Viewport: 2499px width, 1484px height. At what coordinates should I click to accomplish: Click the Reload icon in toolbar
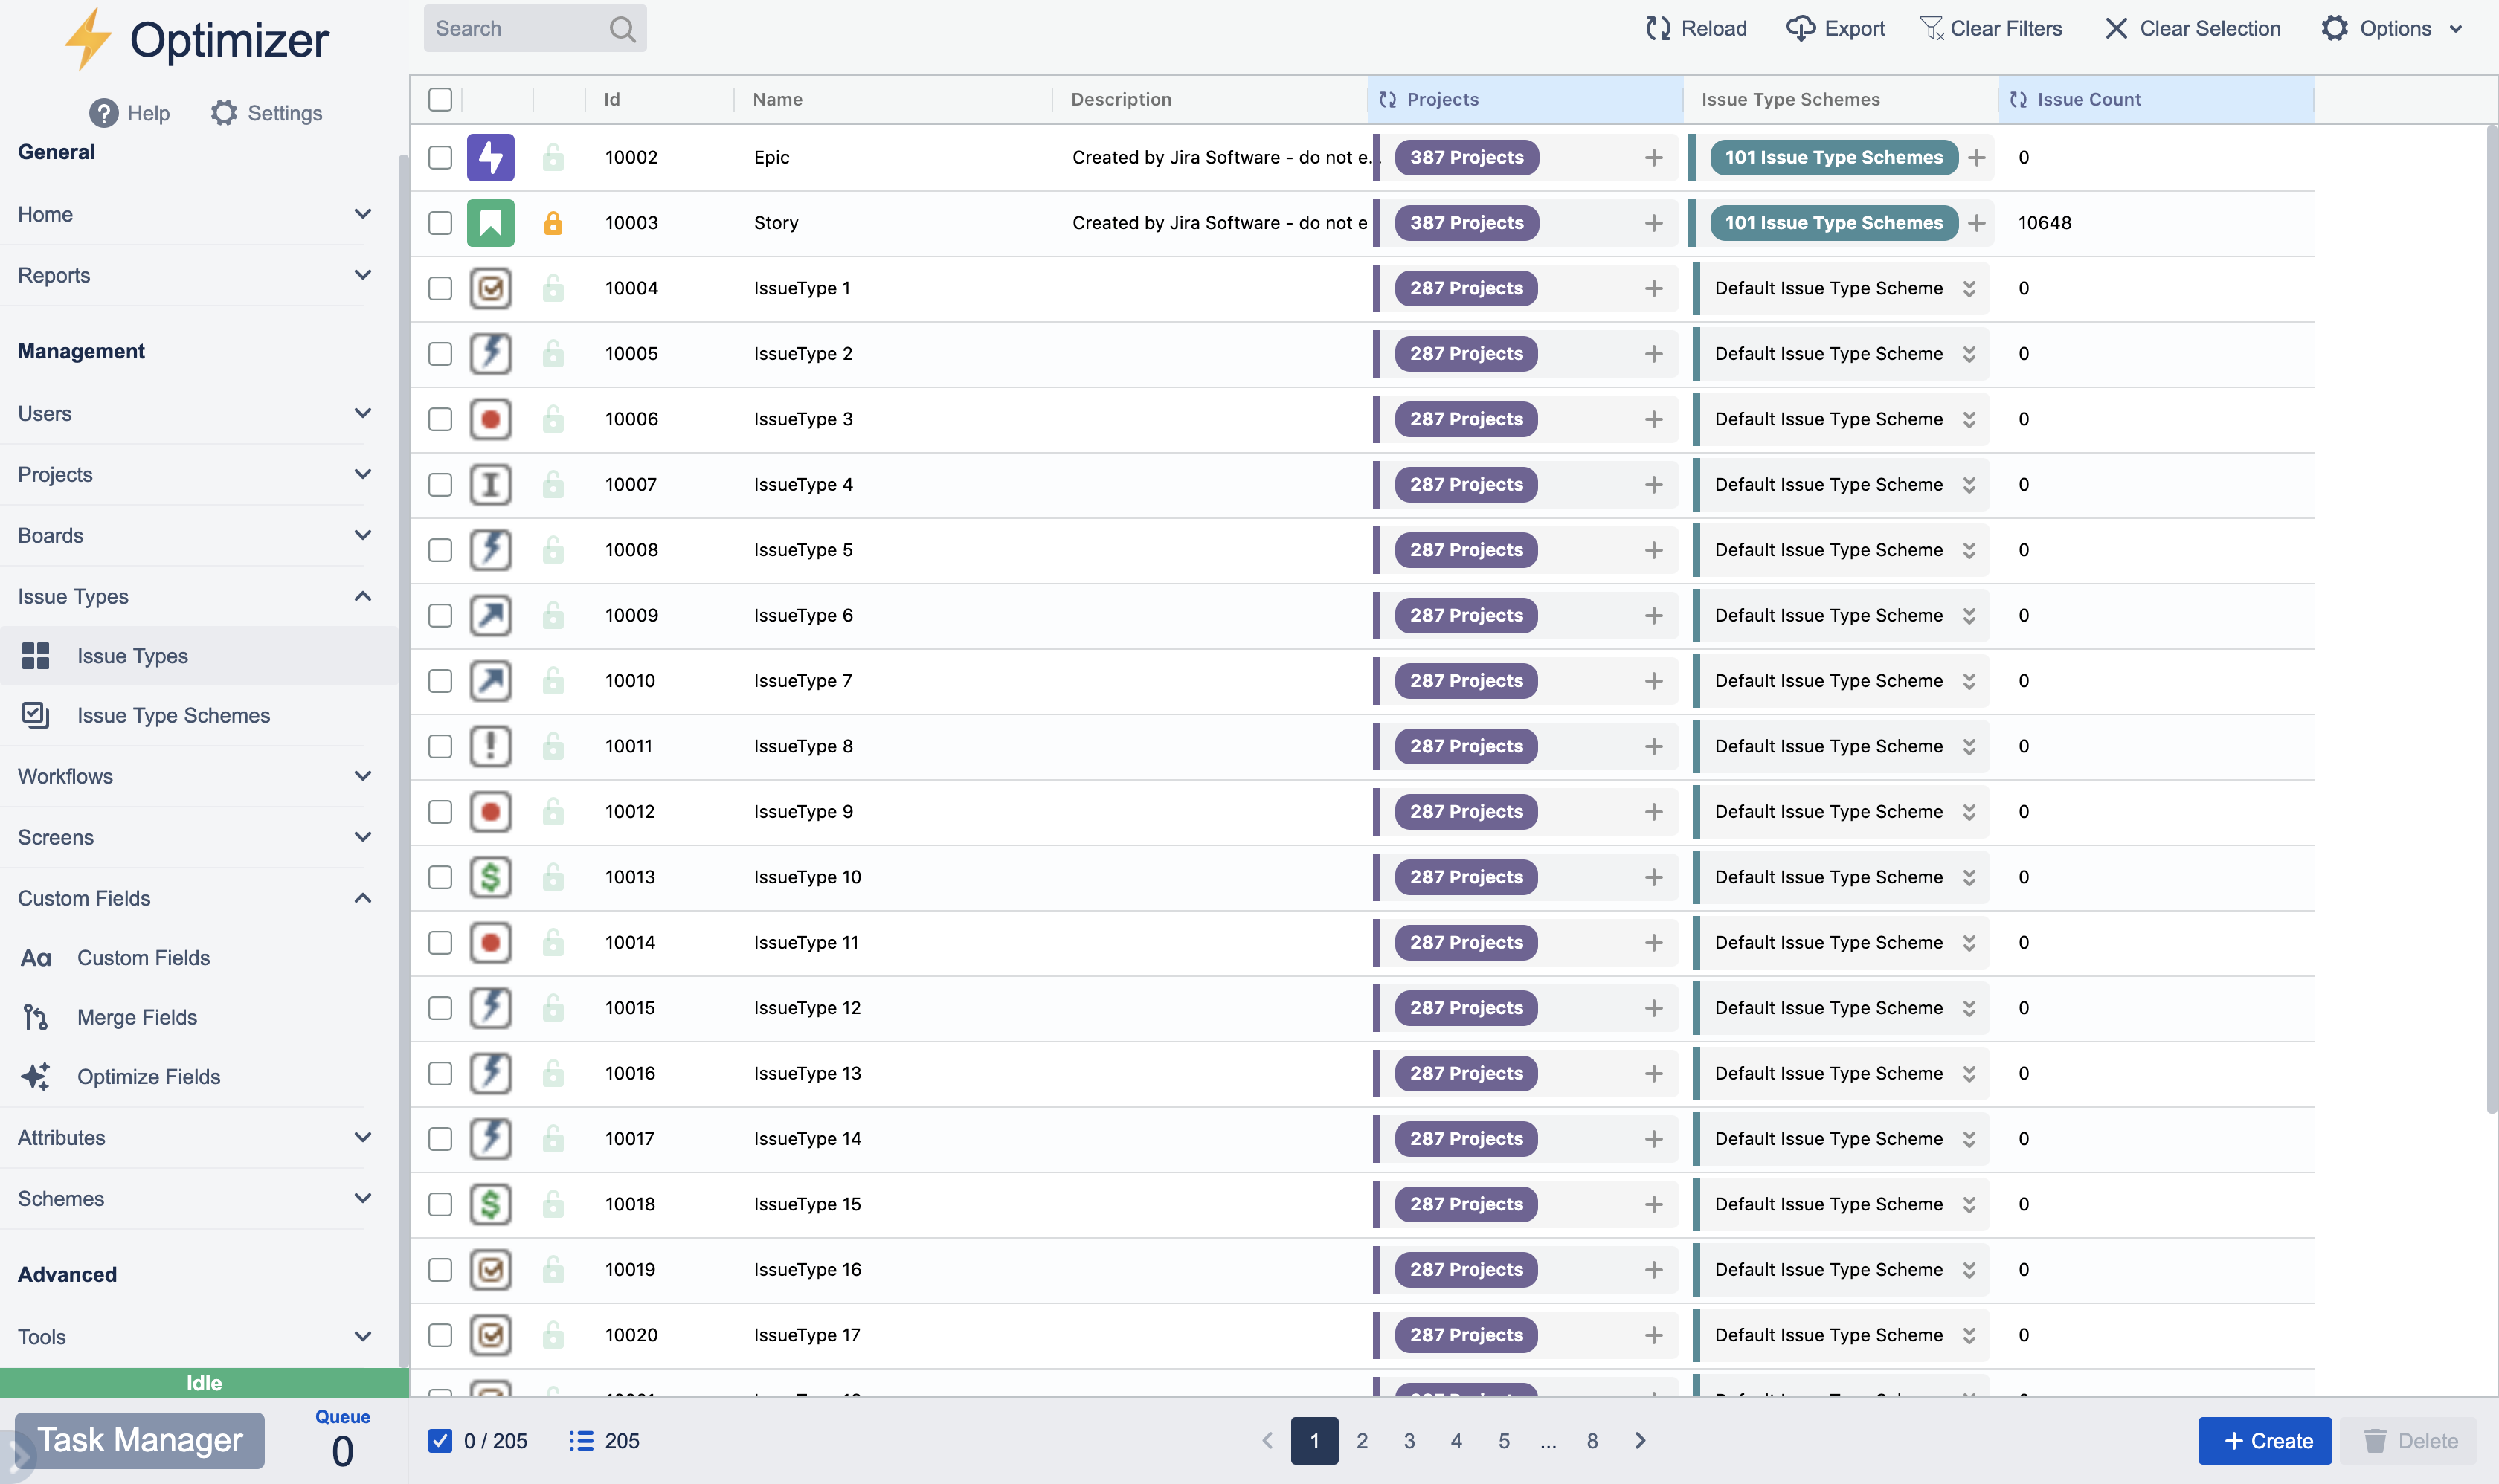(1658, 28)
